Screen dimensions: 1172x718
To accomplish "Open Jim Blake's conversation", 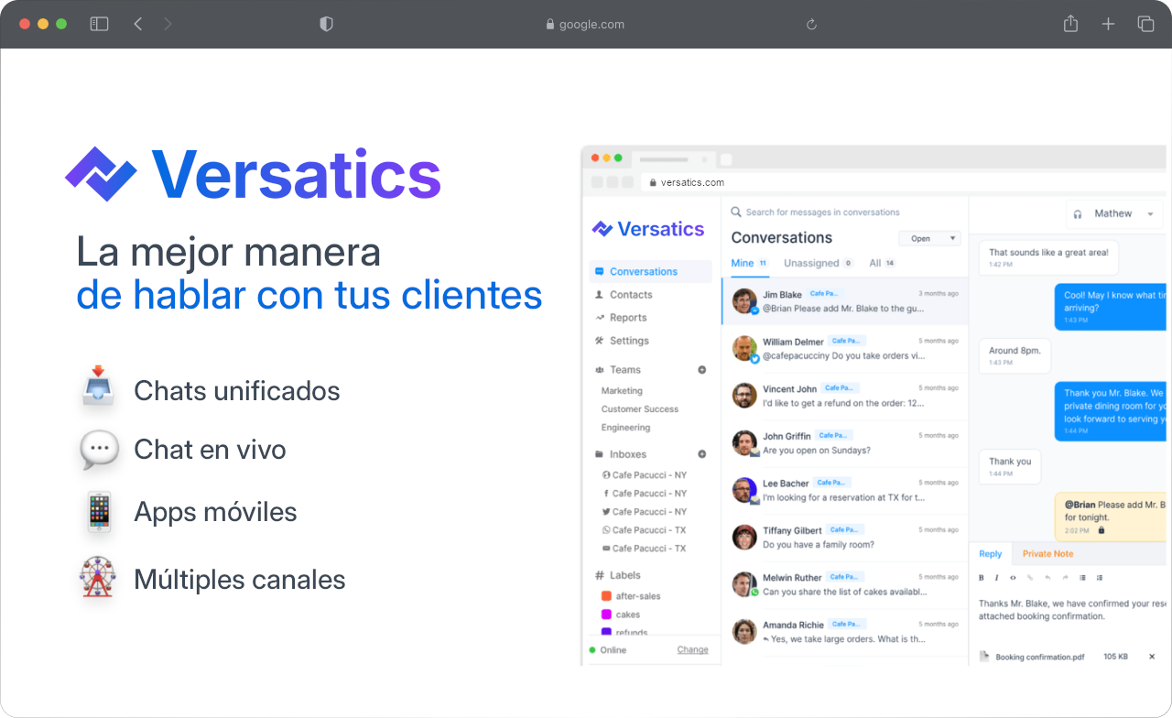I will 844,301.
